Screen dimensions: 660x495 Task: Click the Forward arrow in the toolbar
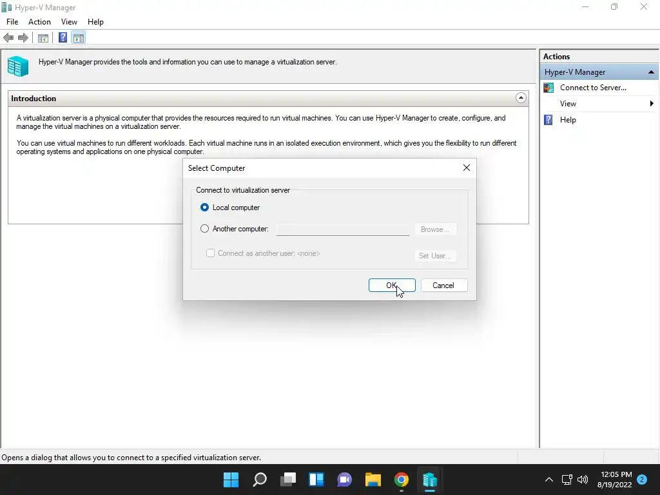click(x=23, y=38)
